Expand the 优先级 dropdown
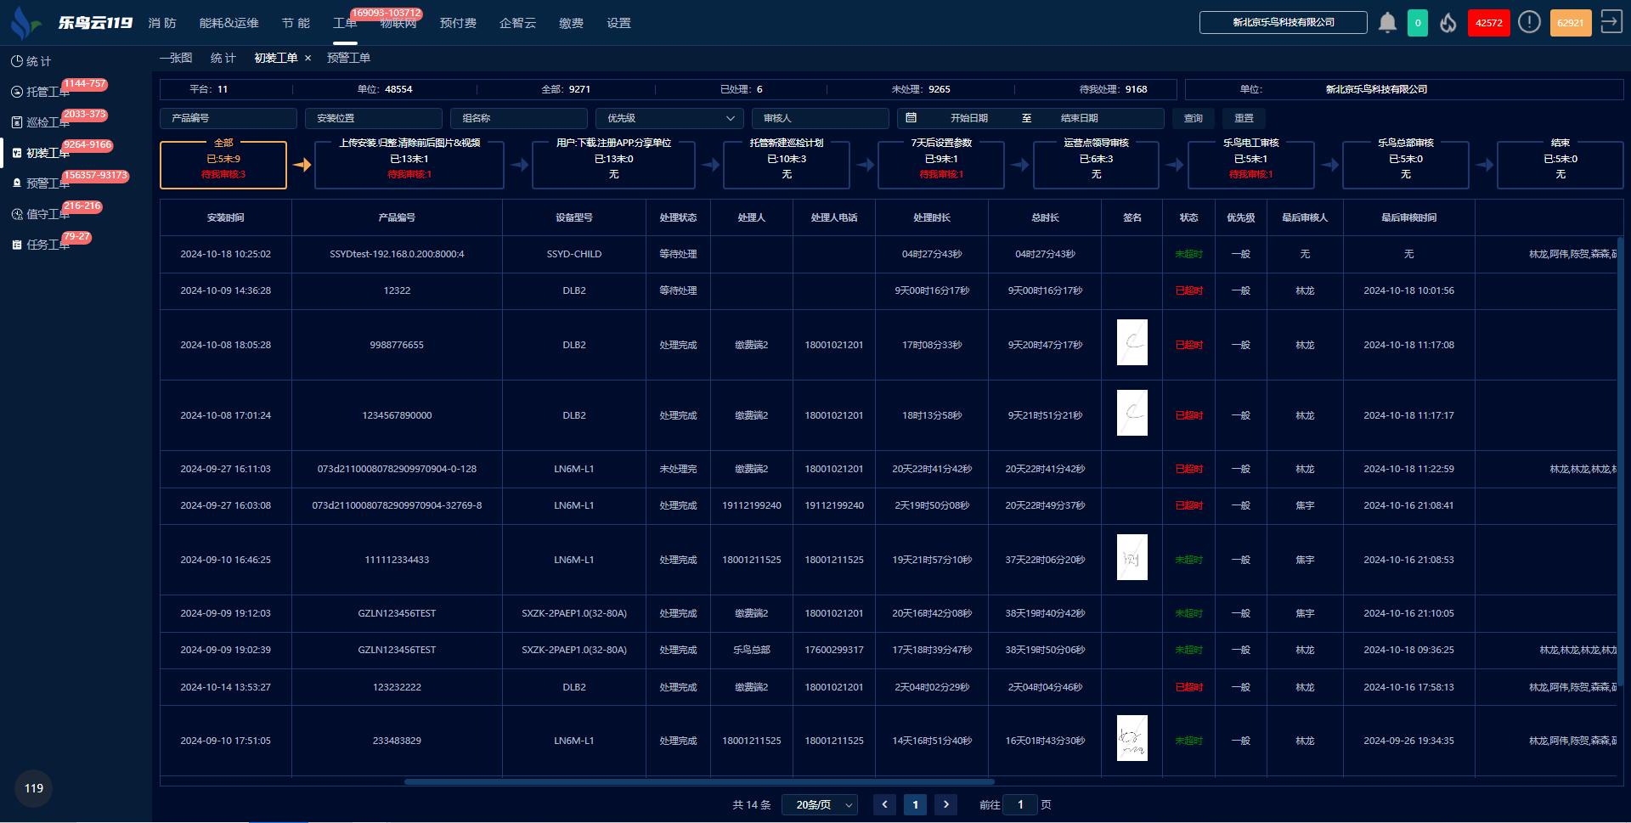This screenshot has width=1631, height=823. tap(669, 118)
